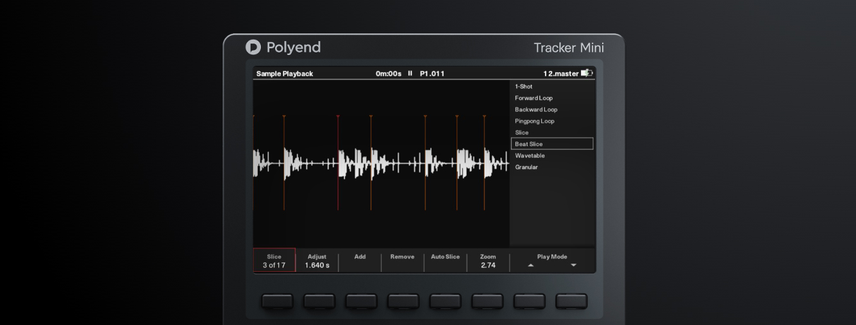Click the white audio waveform display
856x325 pixels.
381,164
